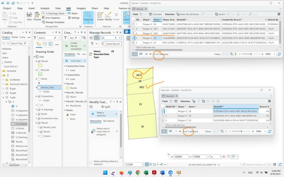
Task: Click the Create Record button
Action: tap(112, 44)
